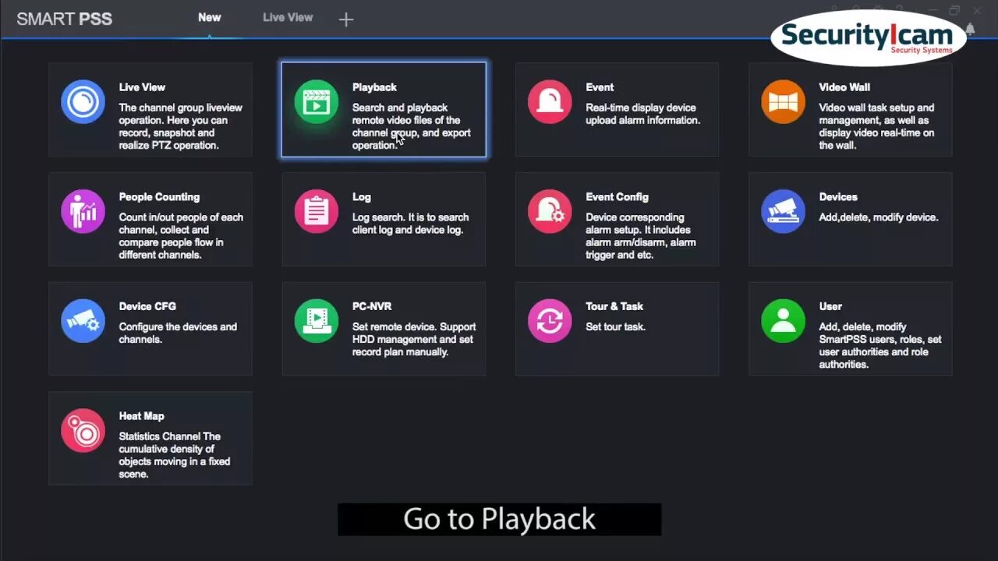This screenshot has width=998, height=561.
Task: Click the 'Heat Map' card title
Action: pos(141,416)
